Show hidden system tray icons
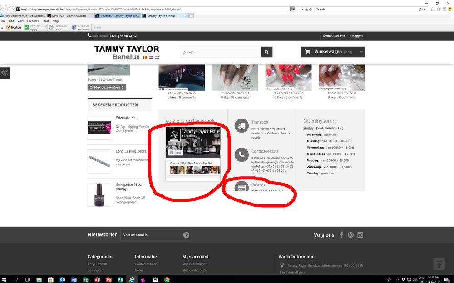The height and width of the screenshot is (283, 454). click(397, 280)
